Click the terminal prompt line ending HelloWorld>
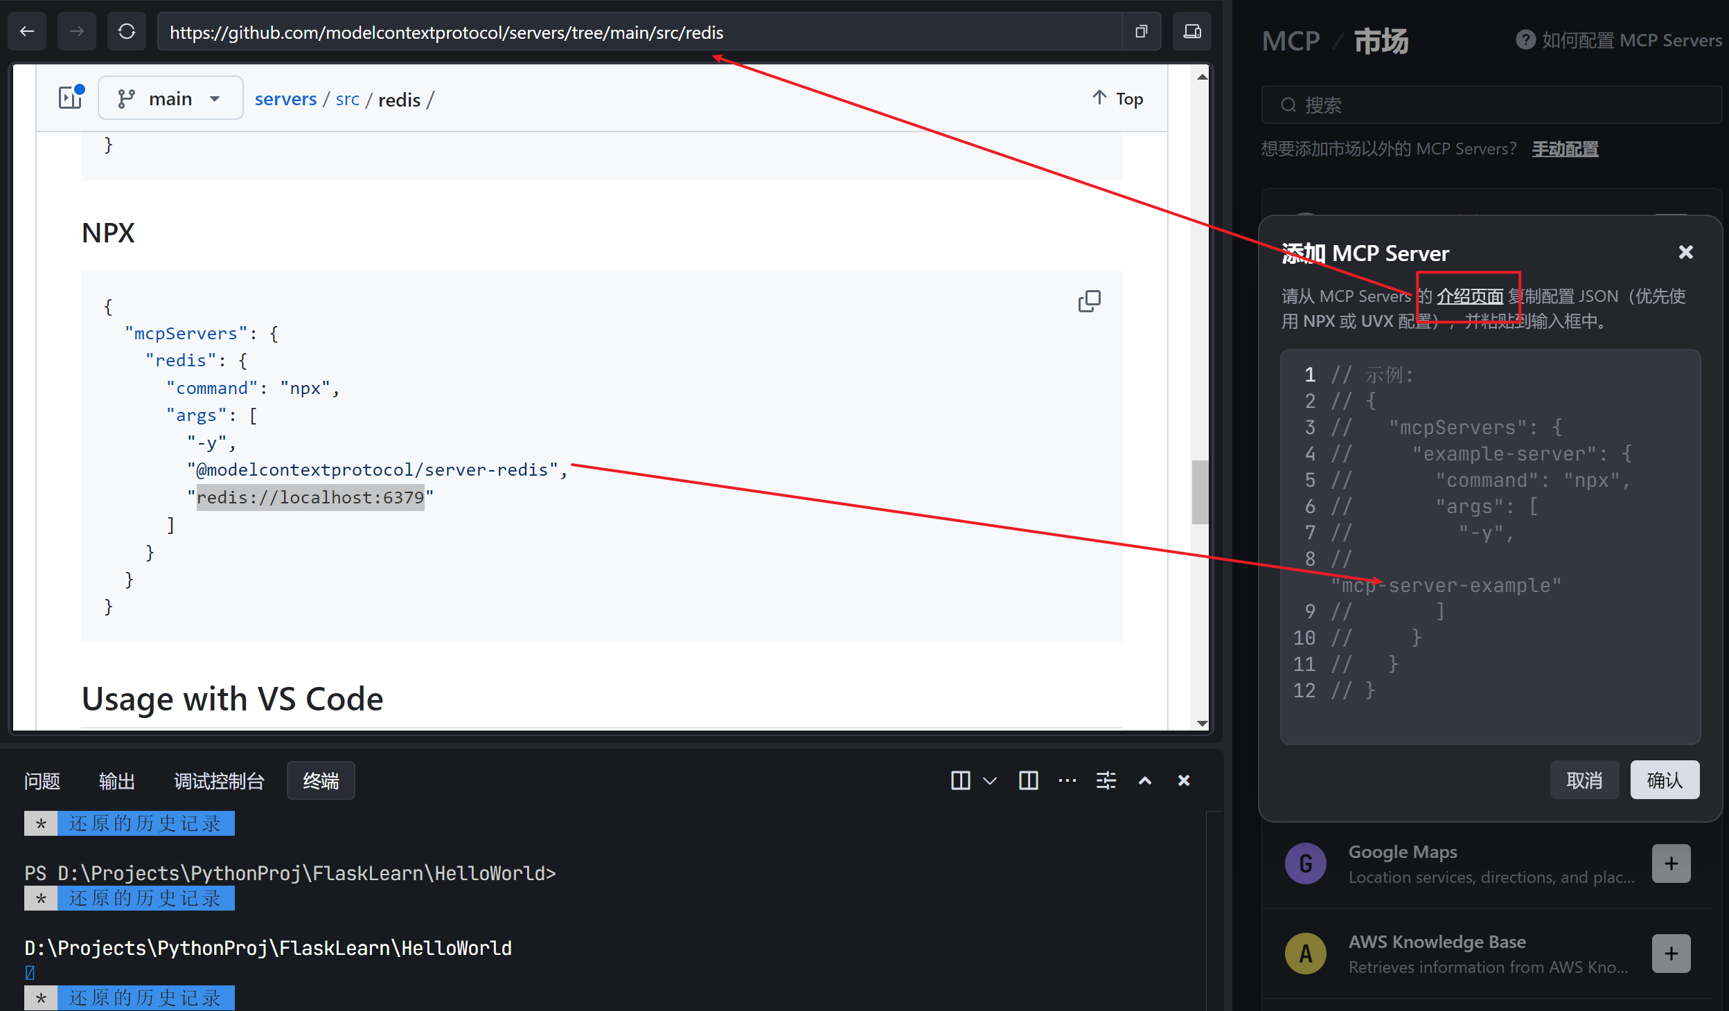The image size is (1729, 1011). click(x=290, y=873)
